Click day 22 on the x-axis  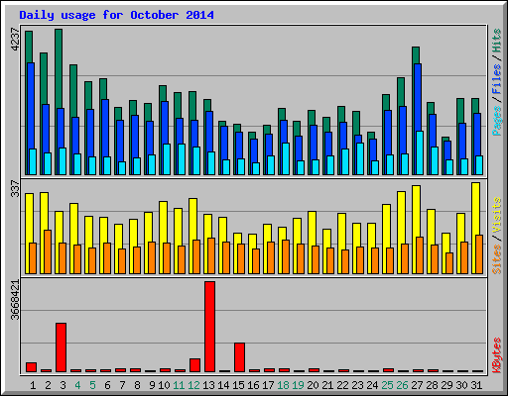pos(342,385)
